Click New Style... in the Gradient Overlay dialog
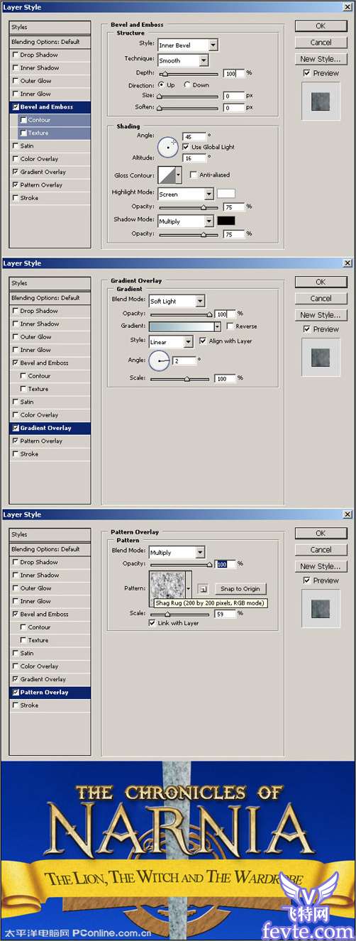The width and height of the screenshot is (356, 941). pyautogui.click(x=321, y=315)
